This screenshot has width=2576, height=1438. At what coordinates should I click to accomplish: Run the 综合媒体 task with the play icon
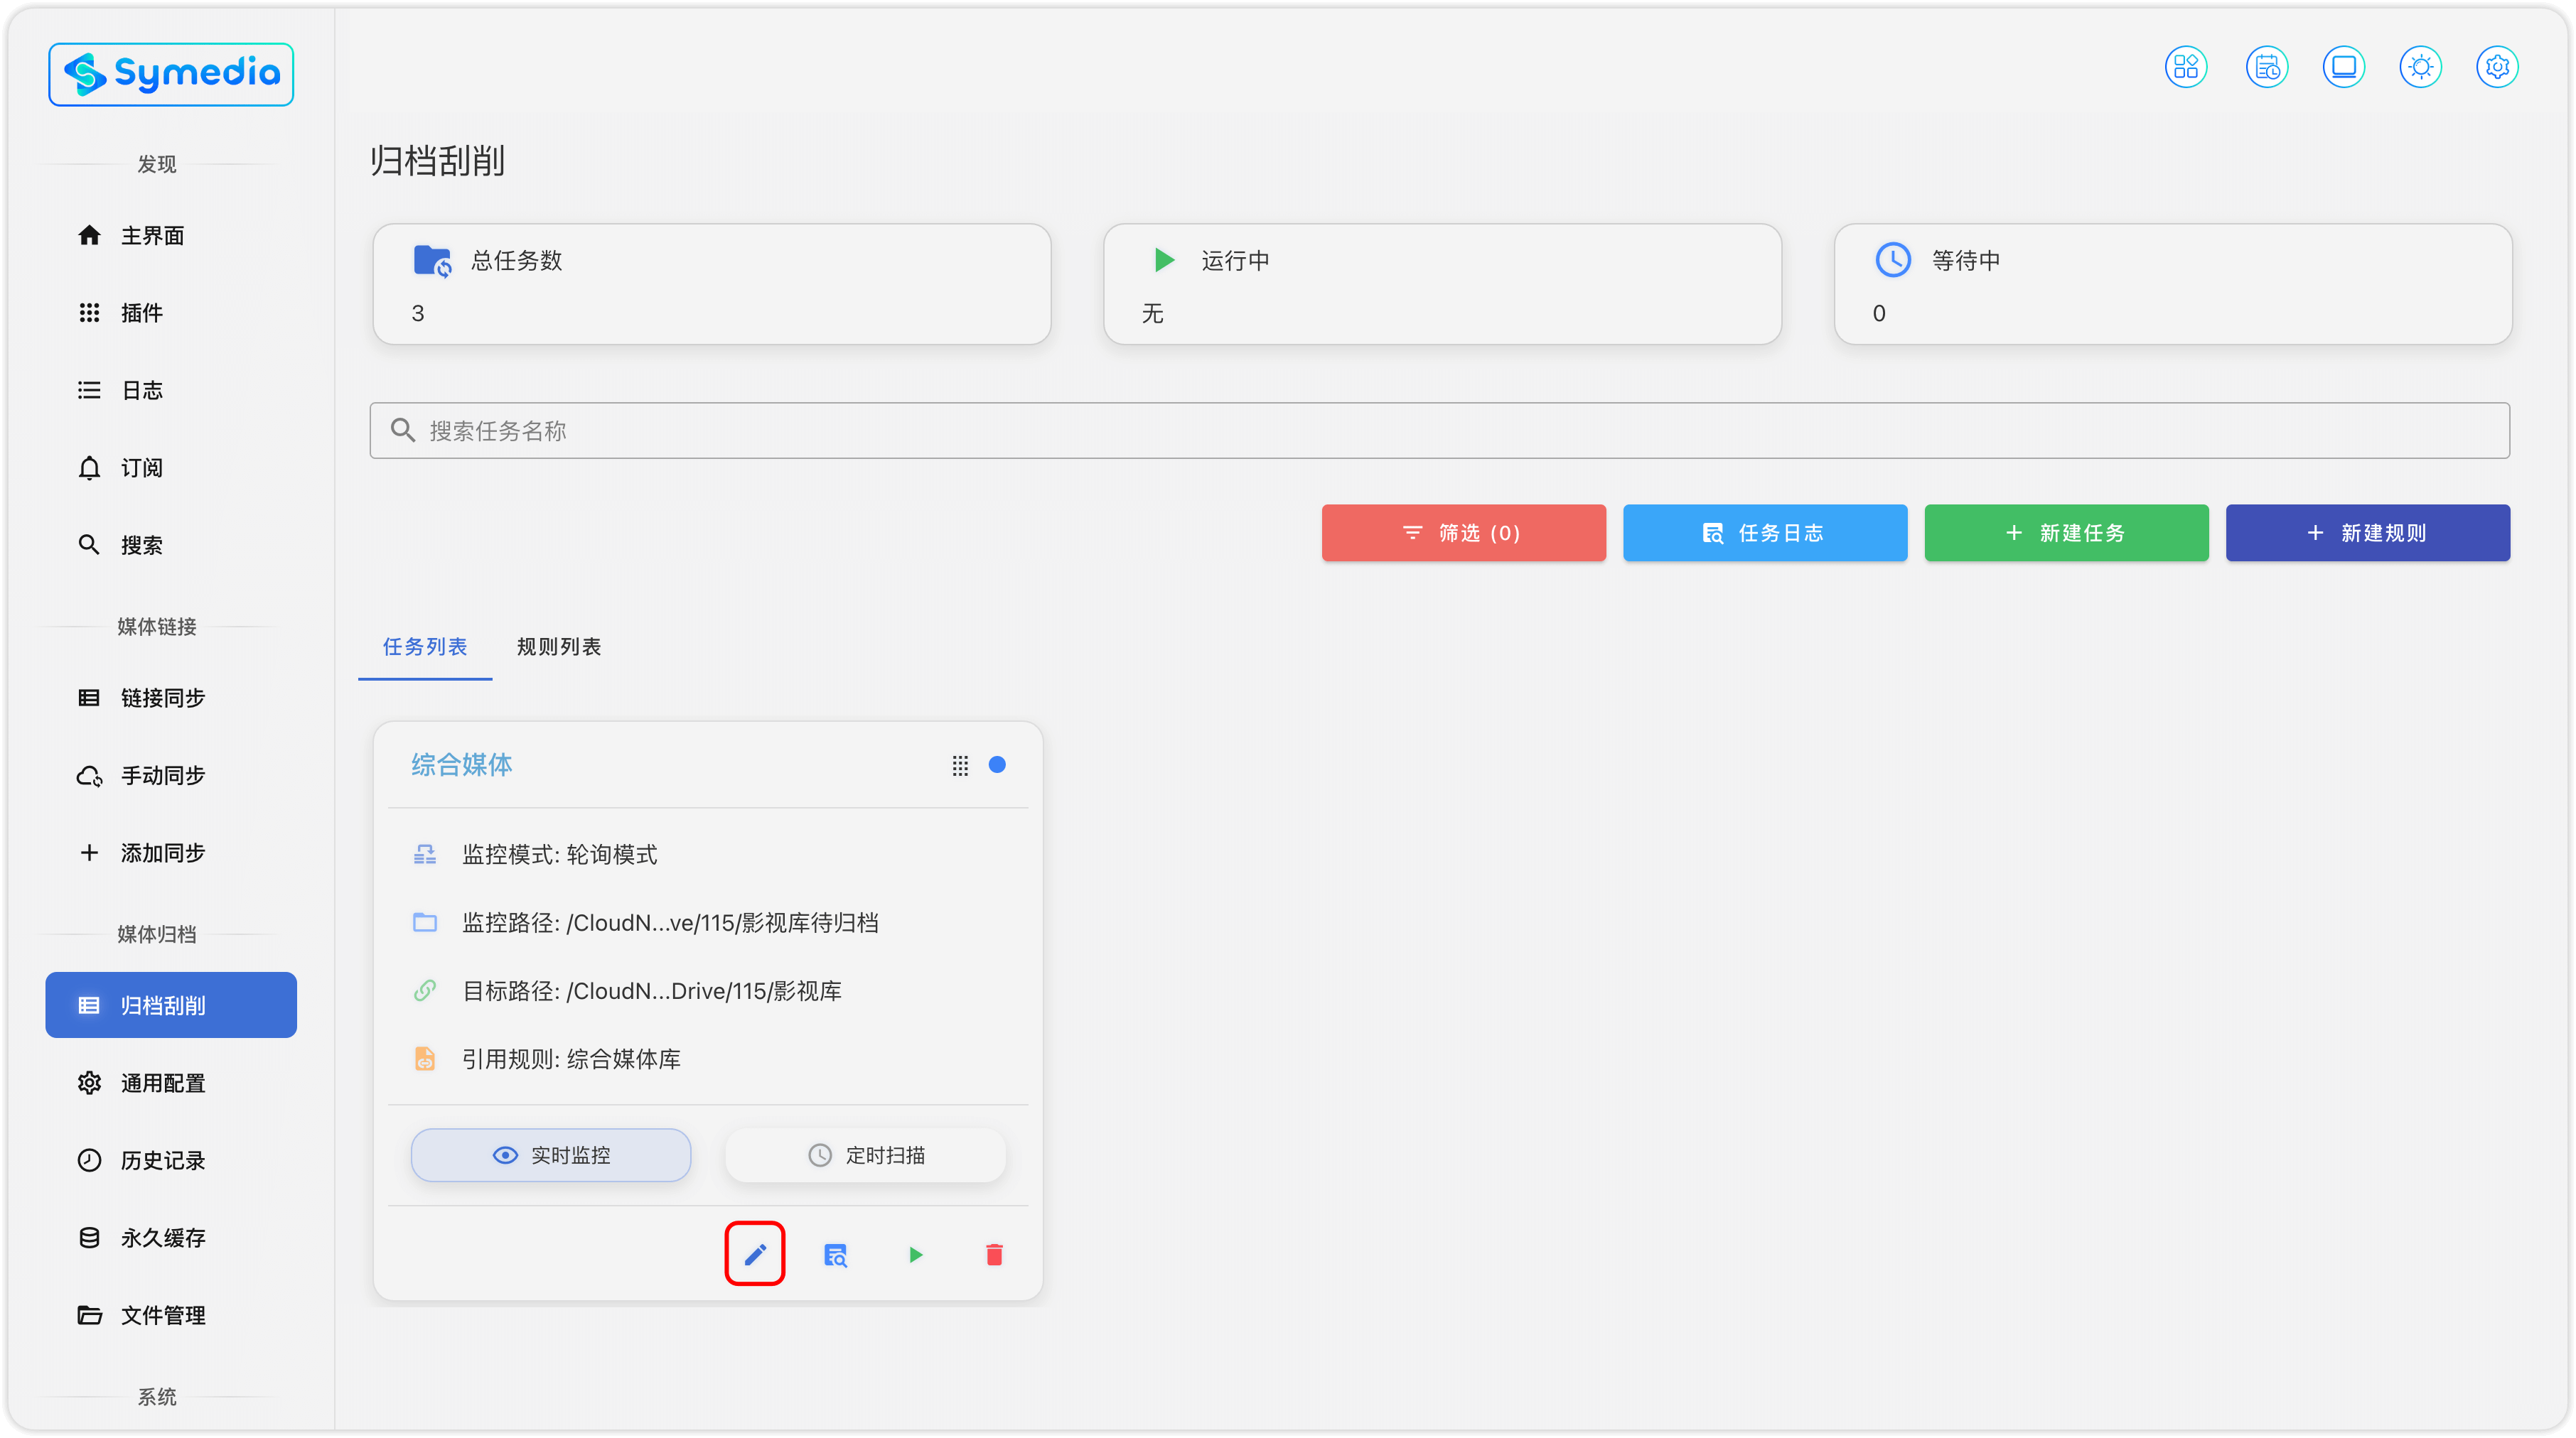coord(915,1254)
